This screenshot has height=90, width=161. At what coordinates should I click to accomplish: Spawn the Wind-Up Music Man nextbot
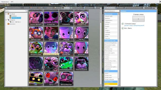(66, 79)
